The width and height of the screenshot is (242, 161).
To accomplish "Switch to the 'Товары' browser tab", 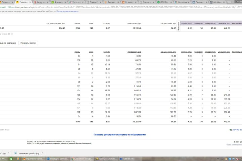I will 94,2.
